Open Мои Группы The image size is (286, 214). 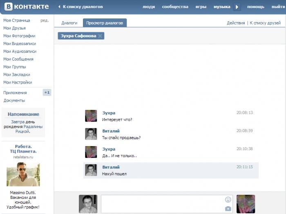click(x=15, y=67)
